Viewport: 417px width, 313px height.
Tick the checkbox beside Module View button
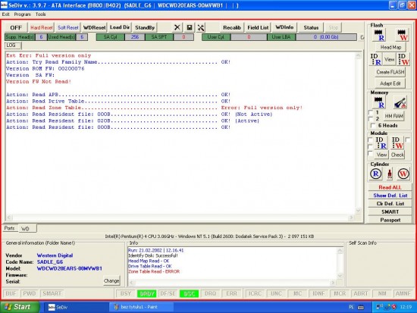(x=370, y=153)
